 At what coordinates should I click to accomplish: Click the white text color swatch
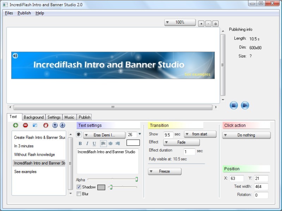pyautogui.click(x=133, y=143)
